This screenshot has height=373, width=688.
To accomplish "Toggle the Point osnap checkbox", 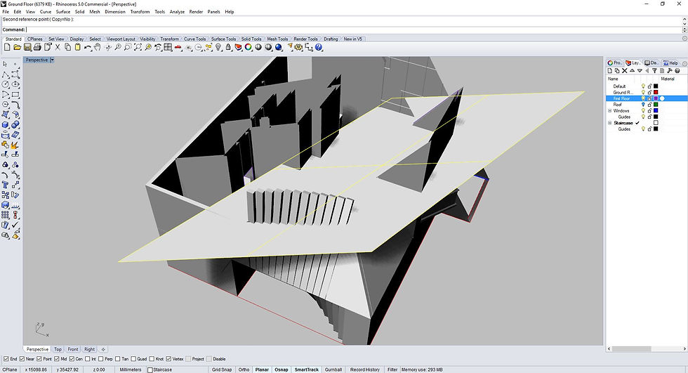I will pyautogui.click(x=39, y=359).
